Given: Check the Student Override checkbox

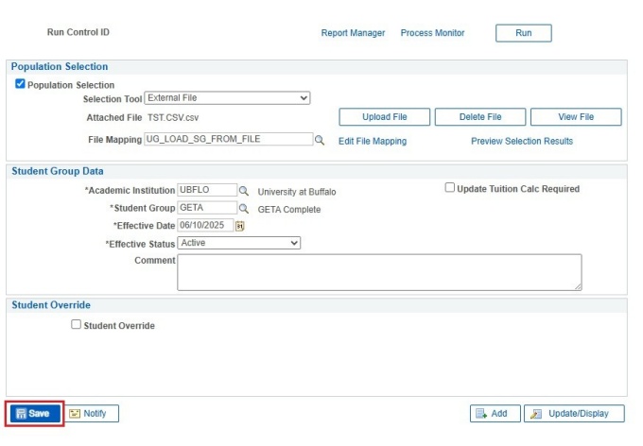Looking at the screenshot, I should (x=77, y=325).
